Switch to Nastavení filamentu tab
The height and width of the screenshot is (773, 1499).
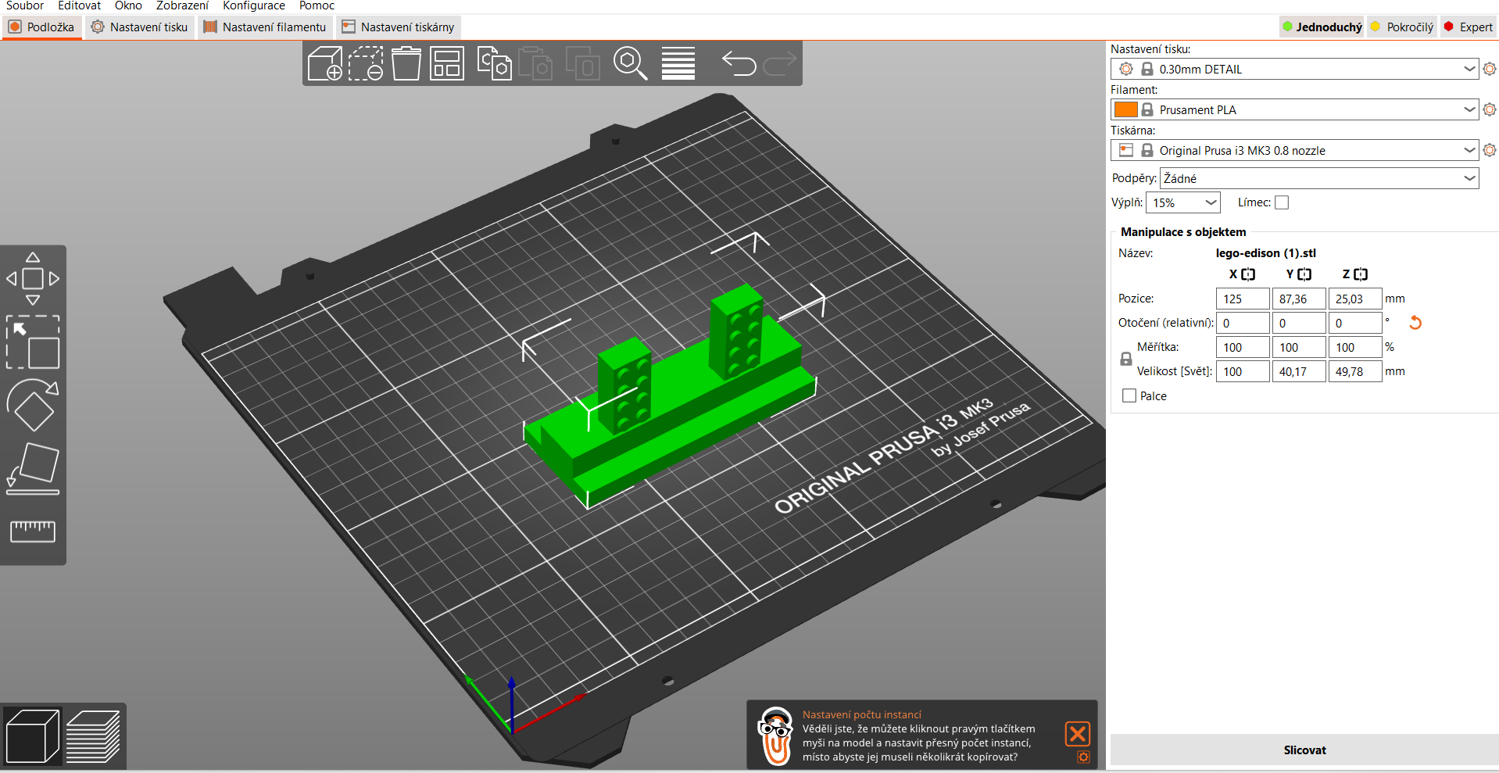tap(265, 27)
